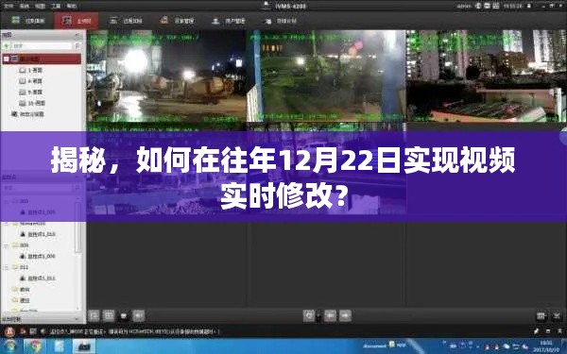Click the red alarm bell icon in status bar
567x354 pixels.
click(x=9, y=331)
